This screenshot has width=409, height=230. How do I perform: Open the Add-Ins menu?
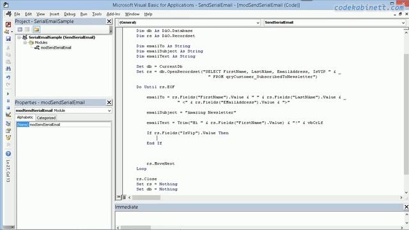pyautogui.click(x=113, y=14)
